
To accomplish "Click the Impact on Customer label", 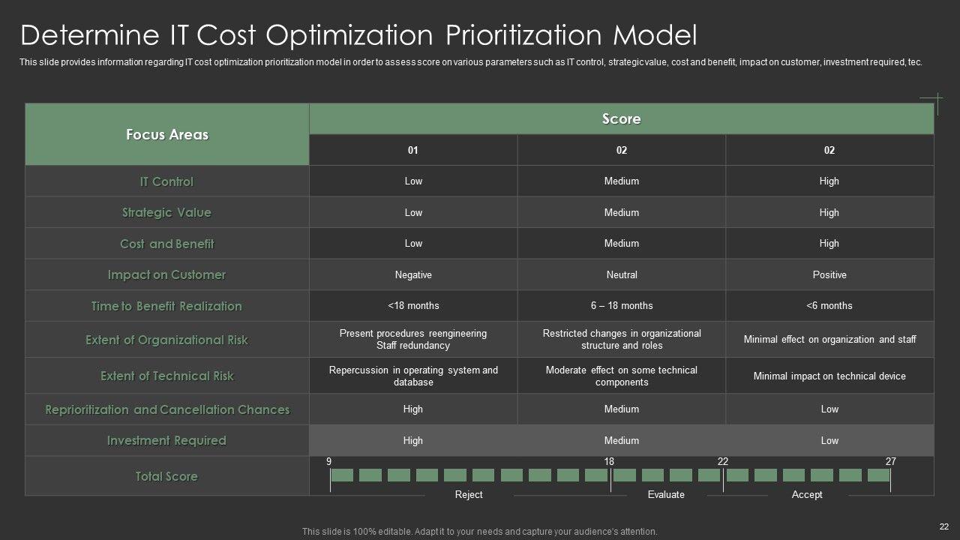I will (x=166, y=275).
